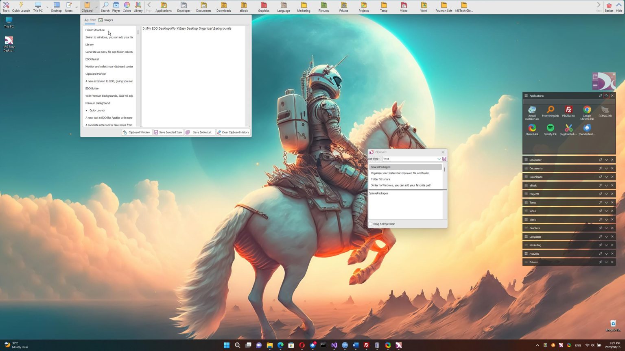Open the Tools icon on the main toolbar
The width and height of the screenshot is (625, 351).
(6, 6)
